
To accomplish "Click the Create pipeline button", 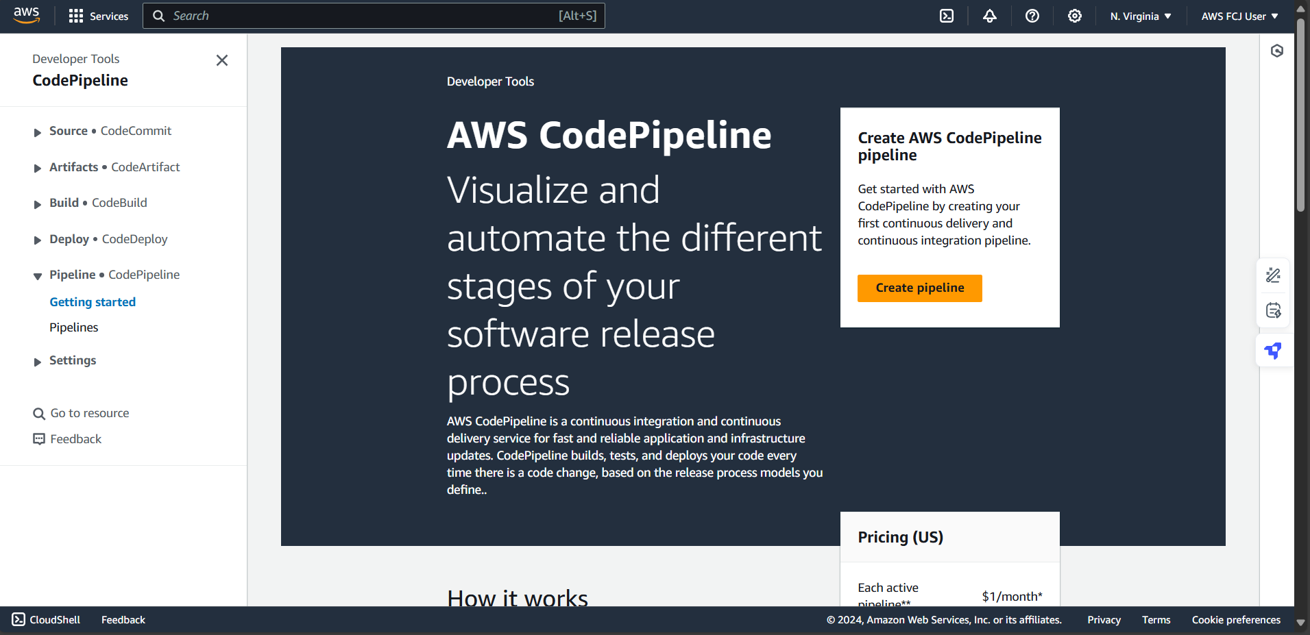I will pyautogui.click(x=919, y=288).
